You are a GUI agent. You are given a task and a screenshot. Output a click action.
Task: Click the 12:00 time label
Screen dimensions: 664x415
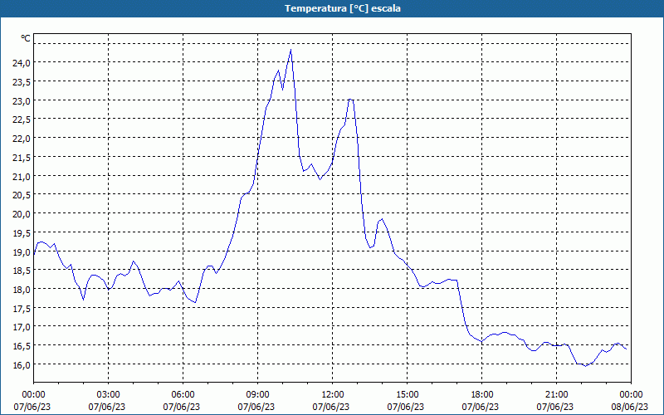coord(333,395)
